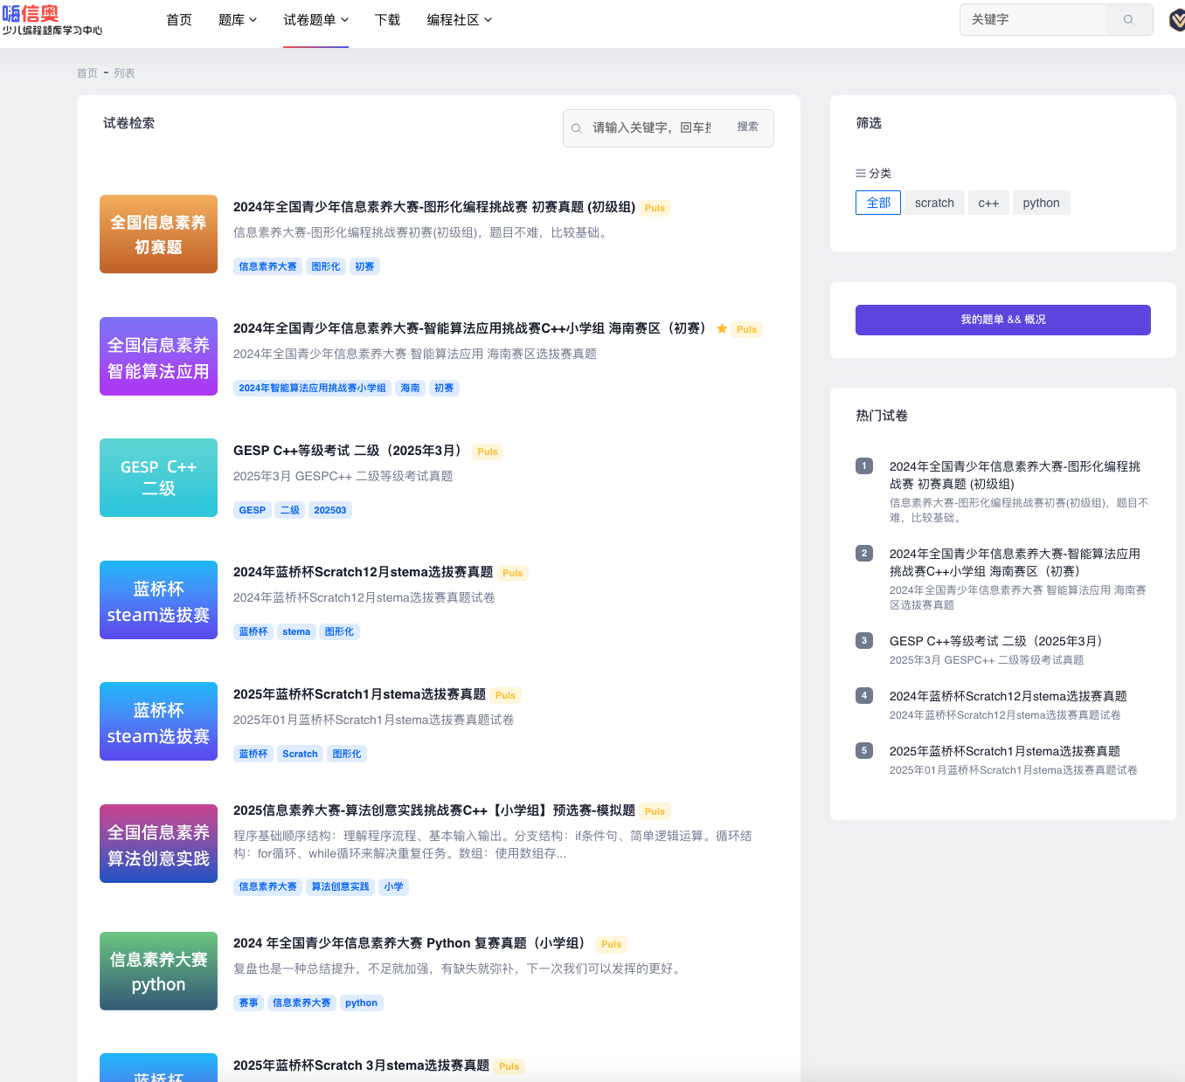This screenshot has height=1082, width=1185.
Task: Click the Scratch tag
Action: [x=300, y=754]
